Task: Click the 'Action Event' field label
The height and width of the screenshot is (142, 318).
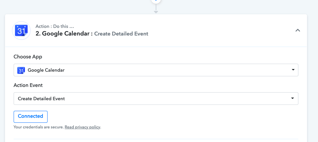Action: click(28, 85)
